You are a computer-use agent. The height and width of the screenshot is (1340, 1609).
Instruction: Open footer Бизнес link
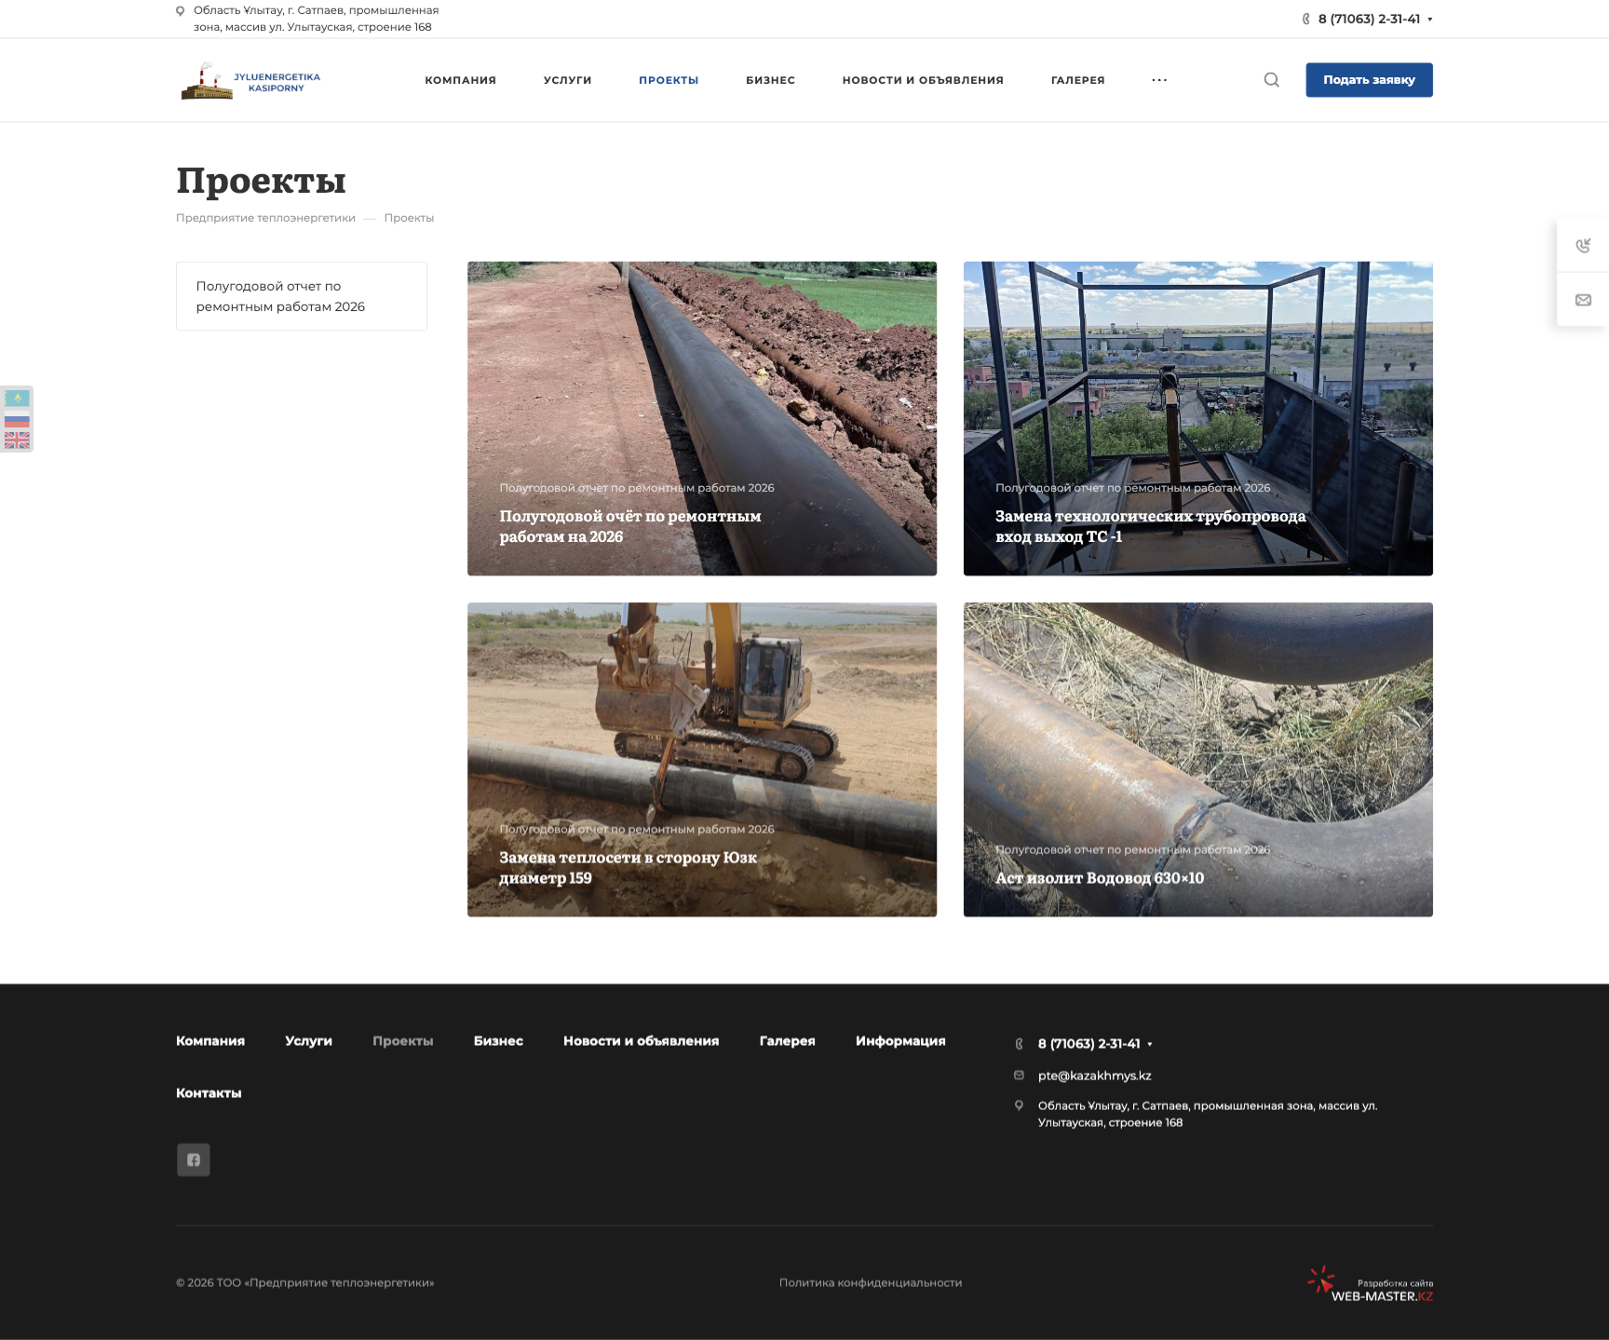498,1041
